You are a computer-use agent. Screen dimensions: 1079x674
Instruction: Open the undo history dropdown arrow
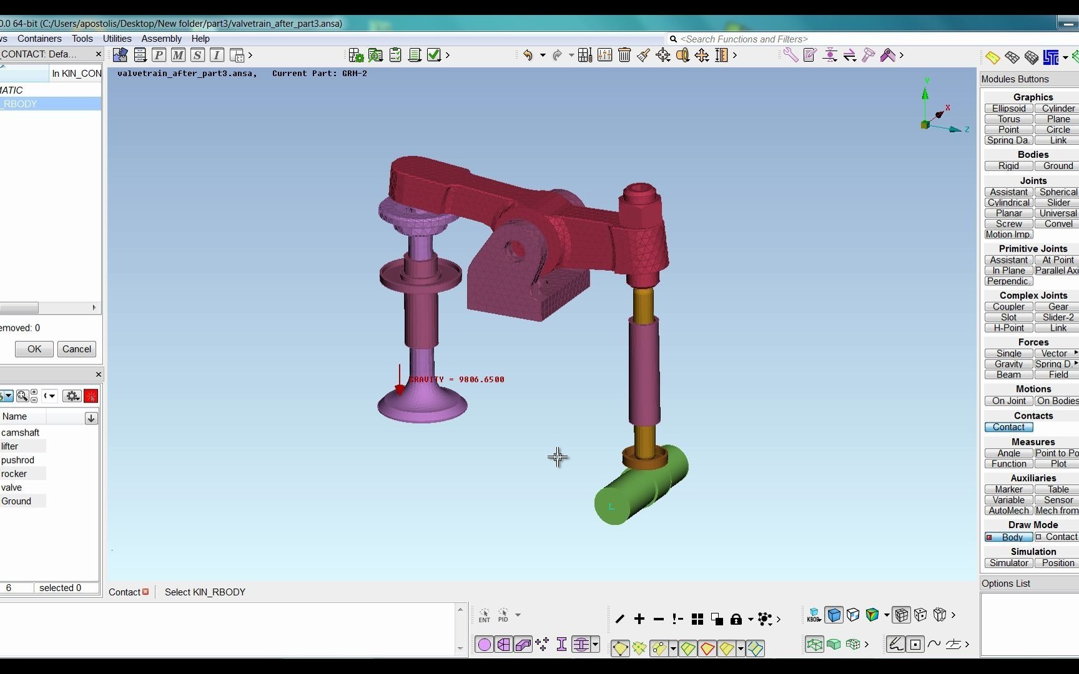[x=543, y=56]
